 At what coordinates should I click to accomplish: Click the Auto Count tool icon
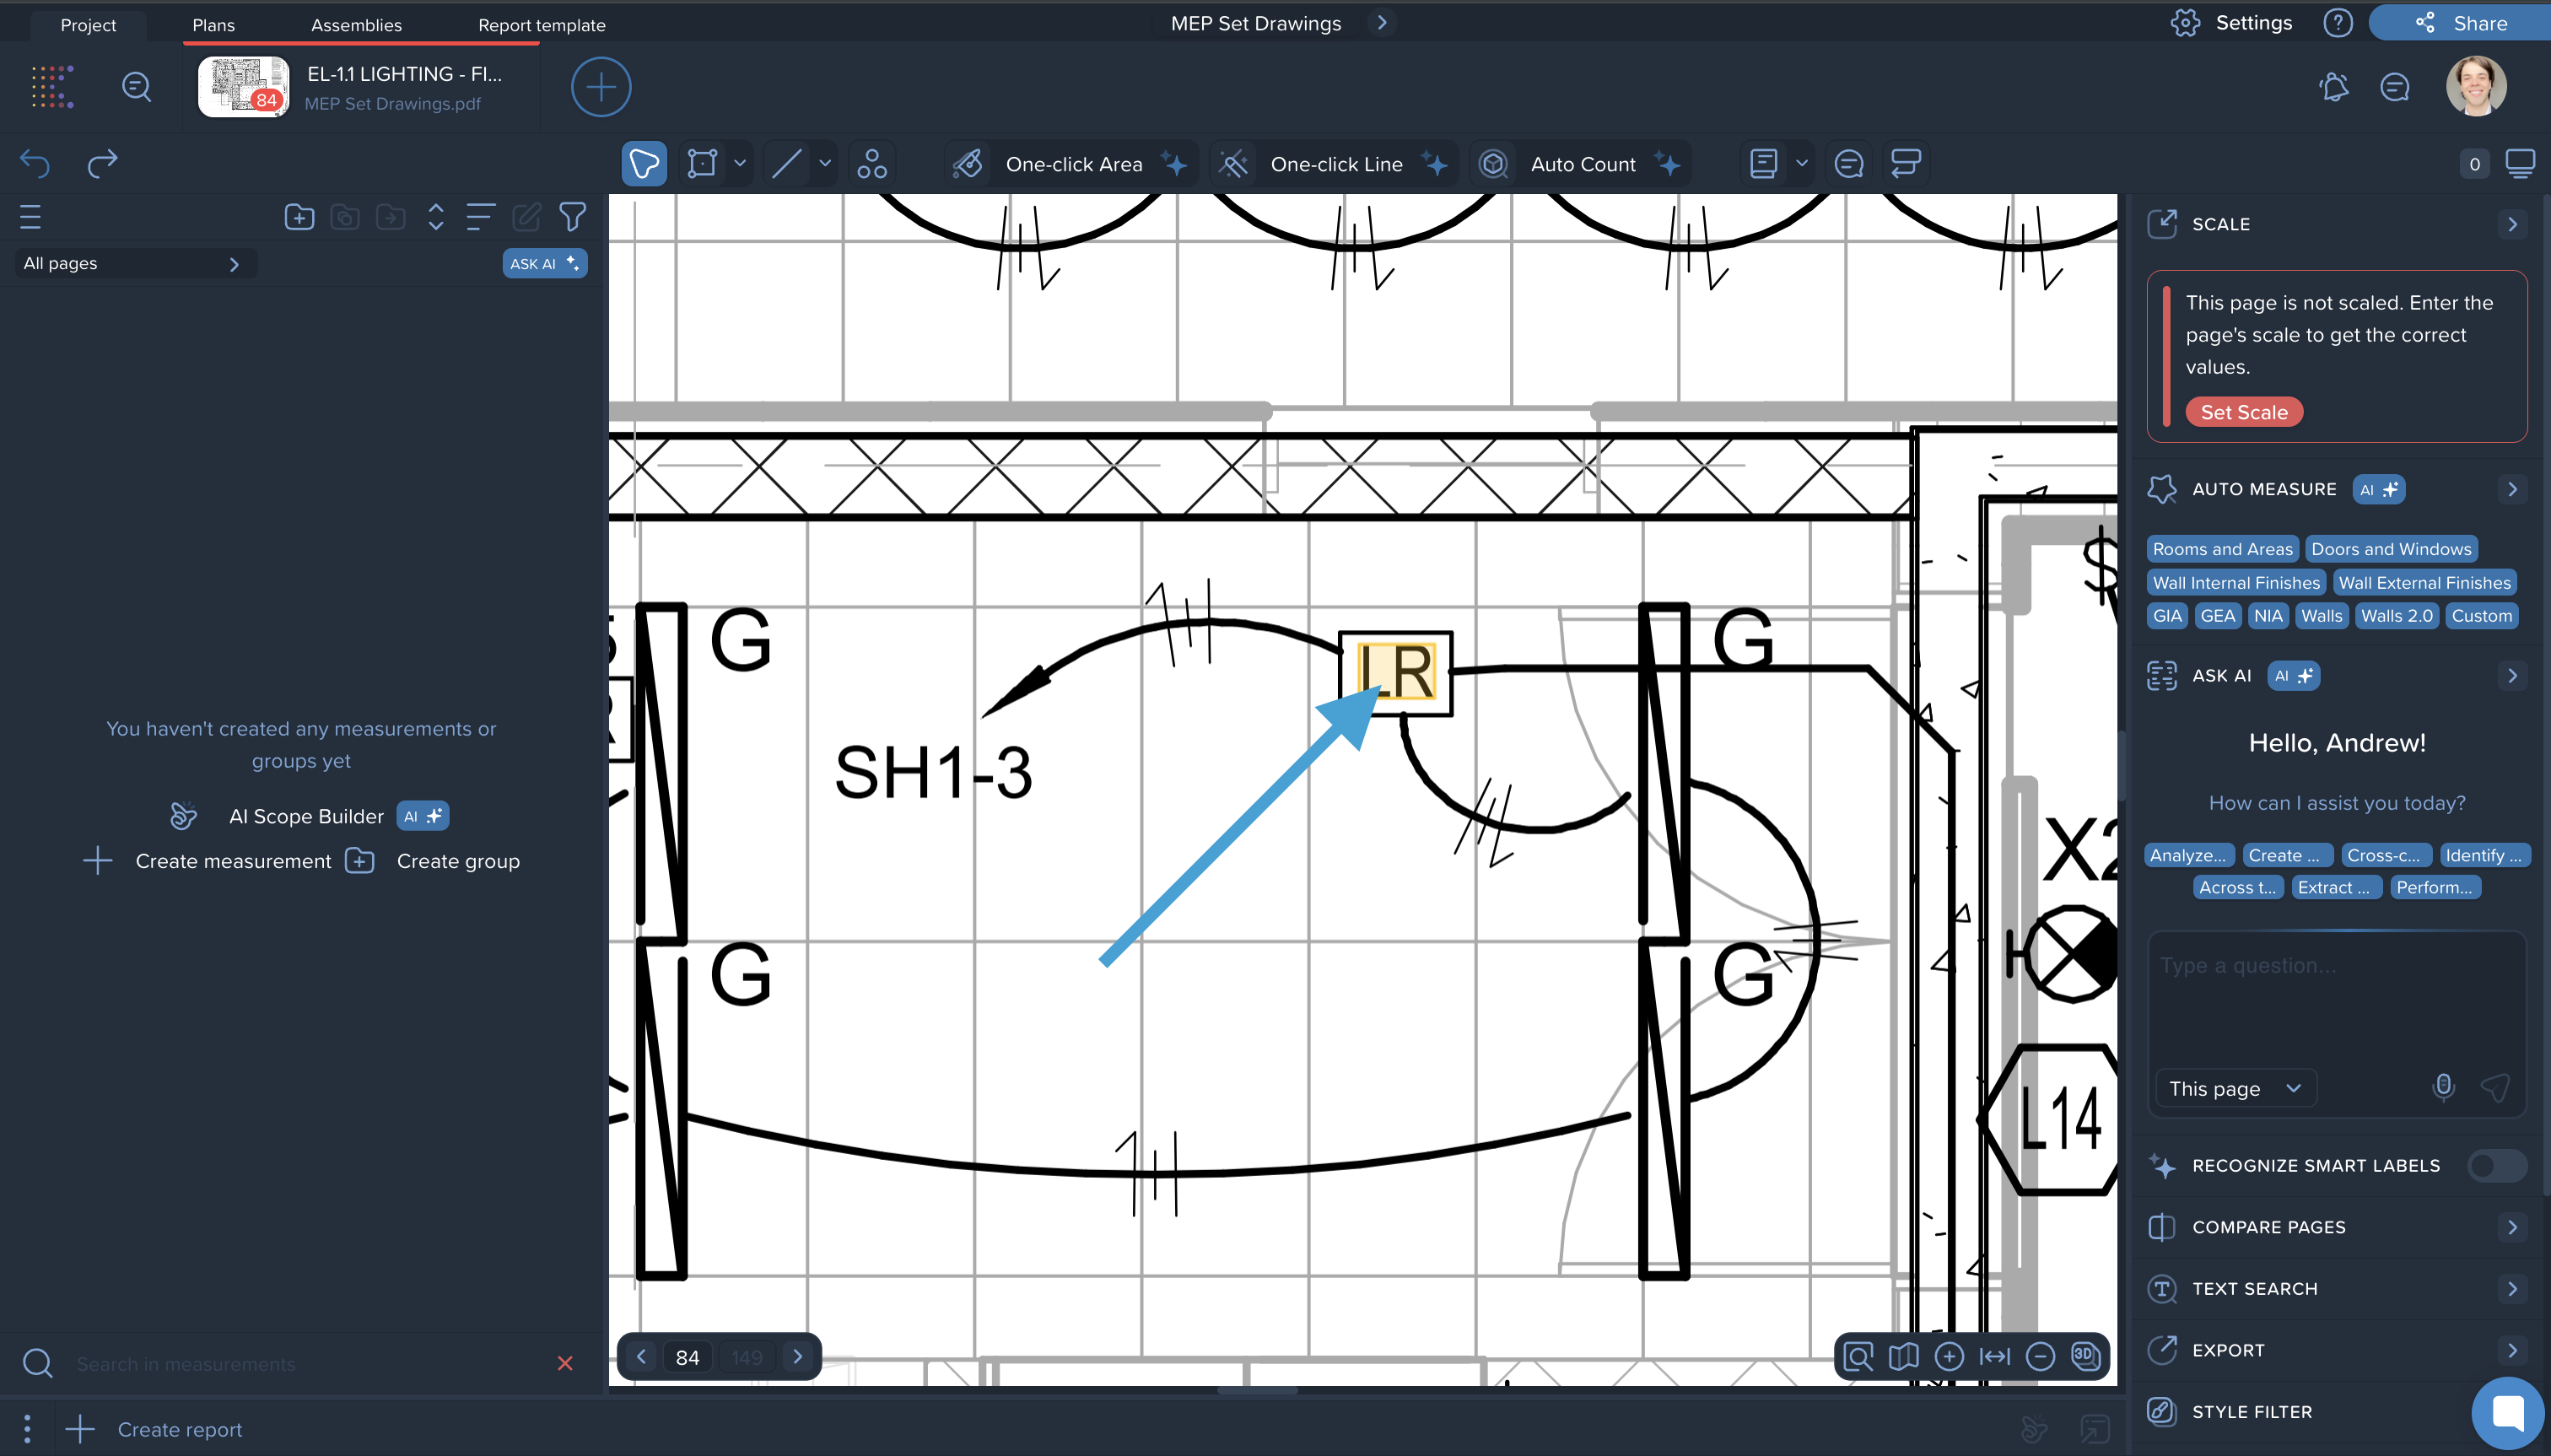(x=1493, y=164)
